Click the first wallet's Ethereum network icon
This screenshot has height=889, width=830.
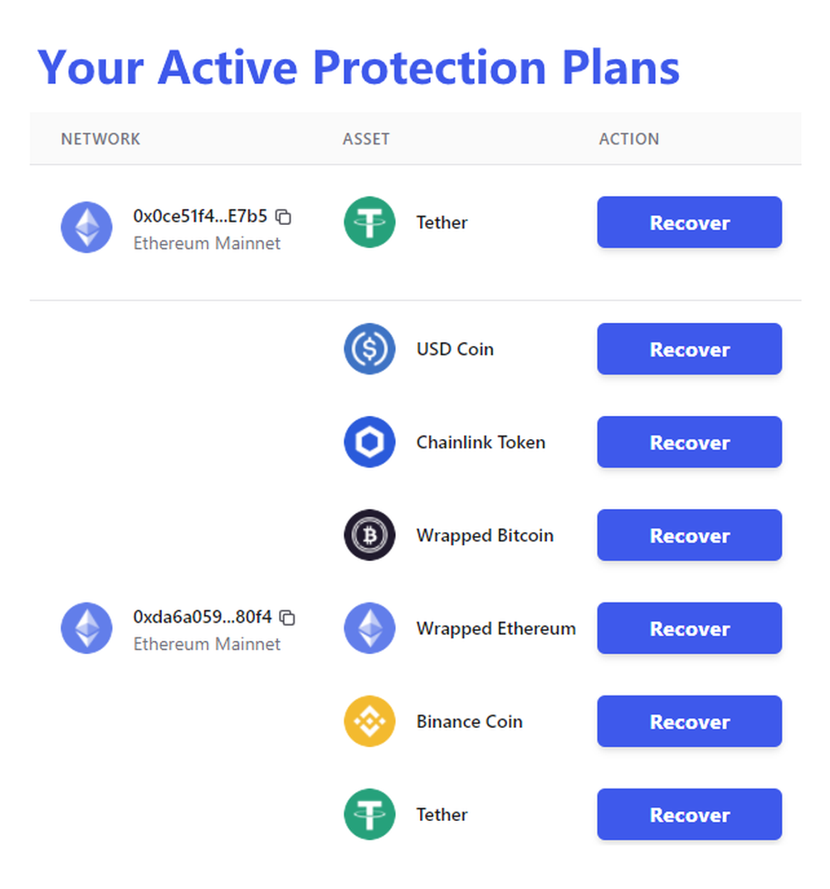[86, 227]
